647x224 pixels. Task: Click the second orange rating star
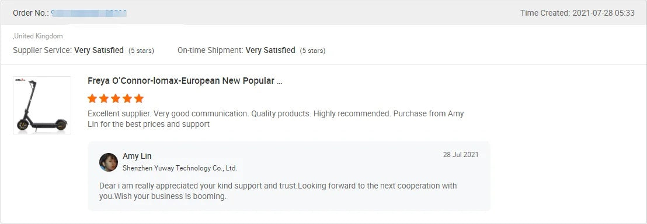pos(104,99)
